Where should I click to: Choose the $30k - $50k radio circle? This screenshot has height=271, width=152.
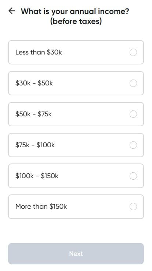tap(133, 83)
